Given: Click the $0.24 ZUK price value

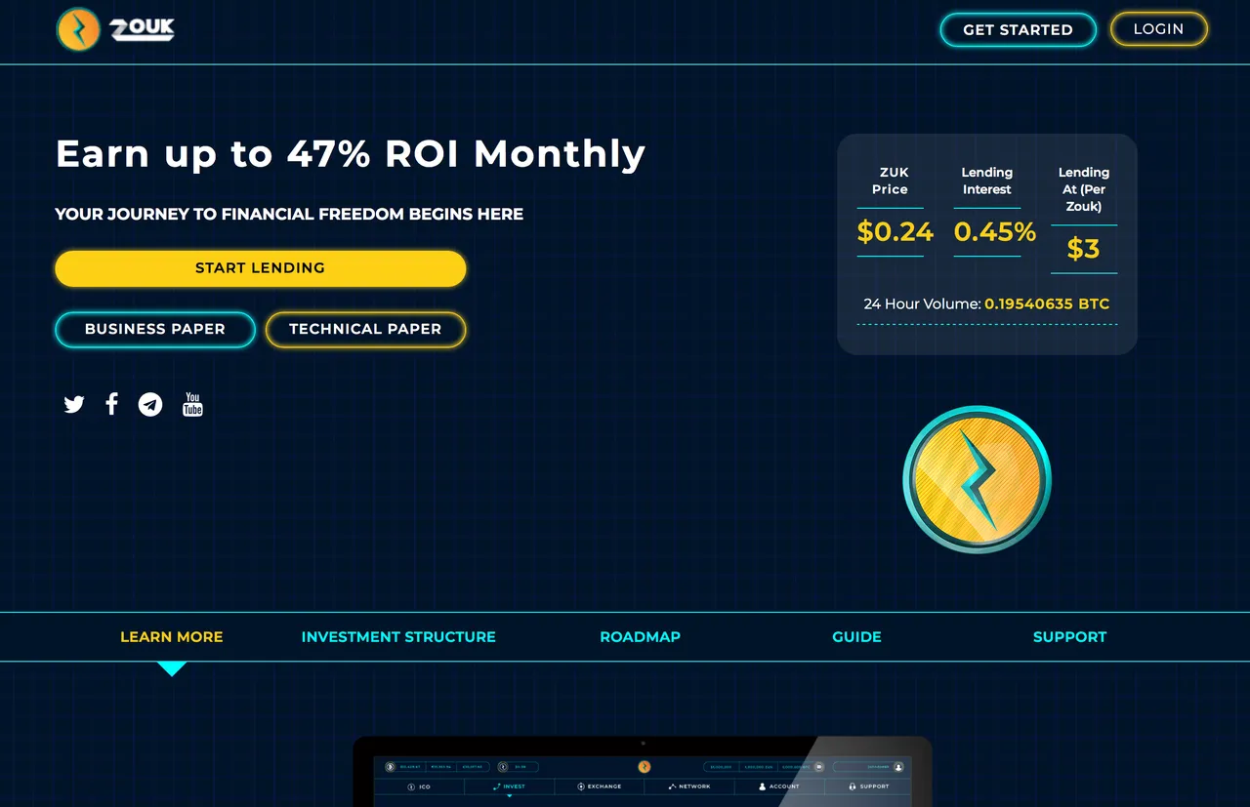Looking at the screenshot, I should click(895, 232).
